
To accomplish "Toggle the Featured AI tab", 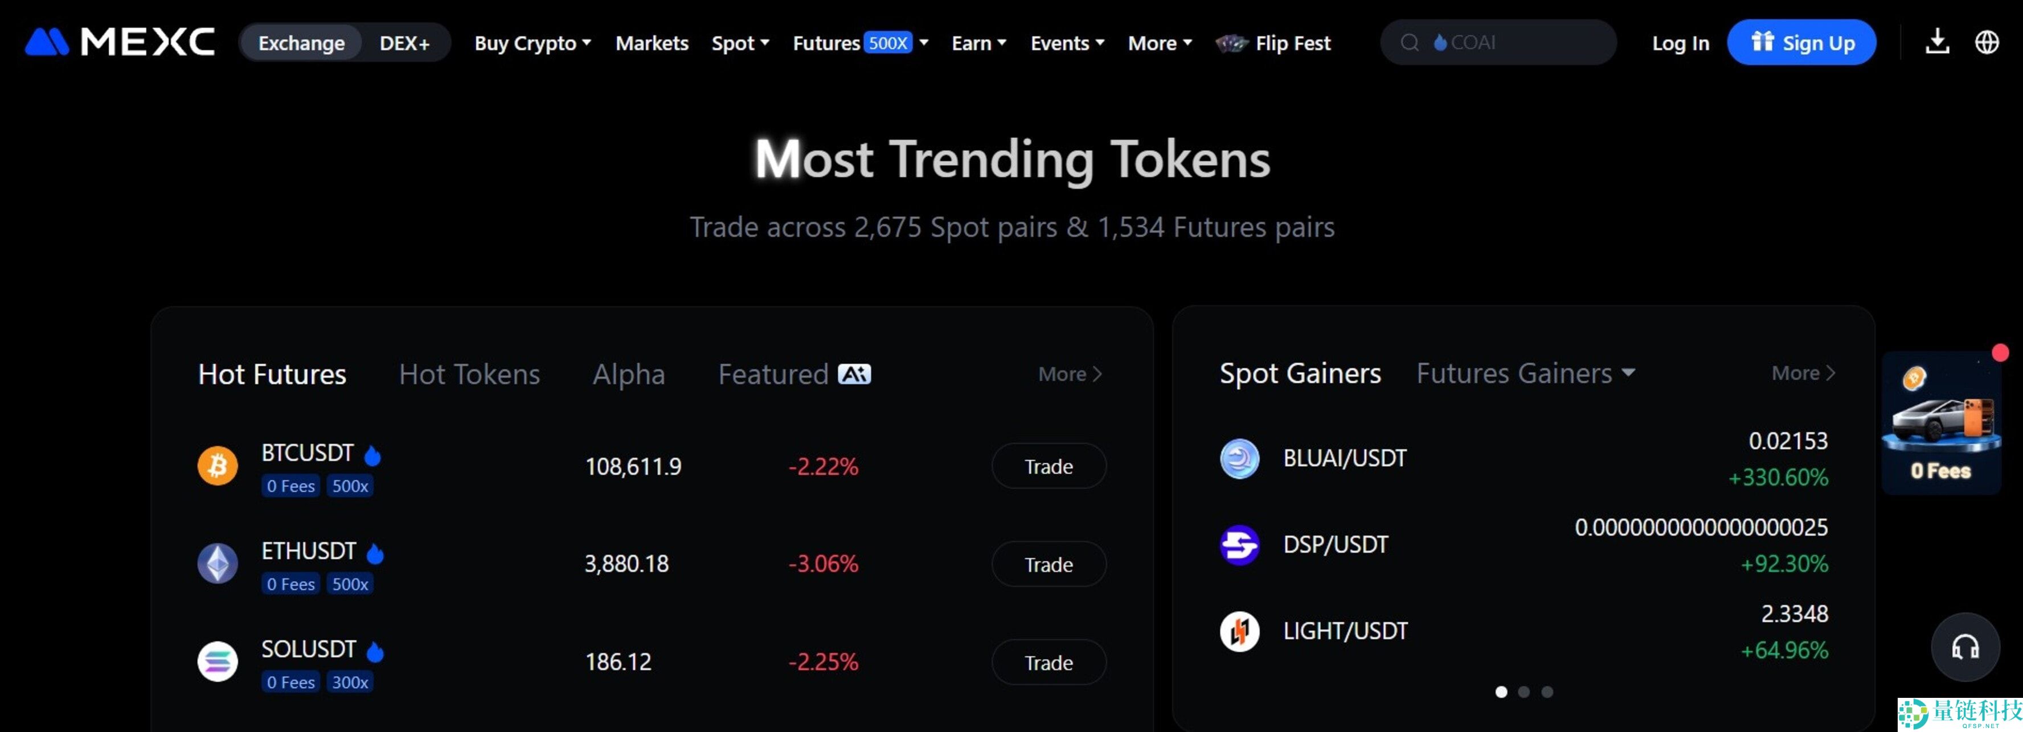I will tap(793, 374).
